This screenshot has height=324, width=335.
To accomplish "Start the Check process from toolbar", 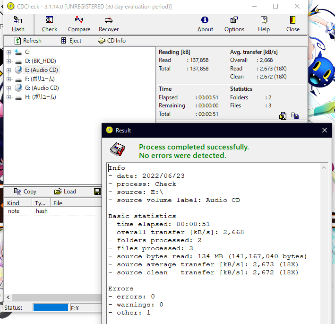I will pyautogui.click(x=49, y=24).
